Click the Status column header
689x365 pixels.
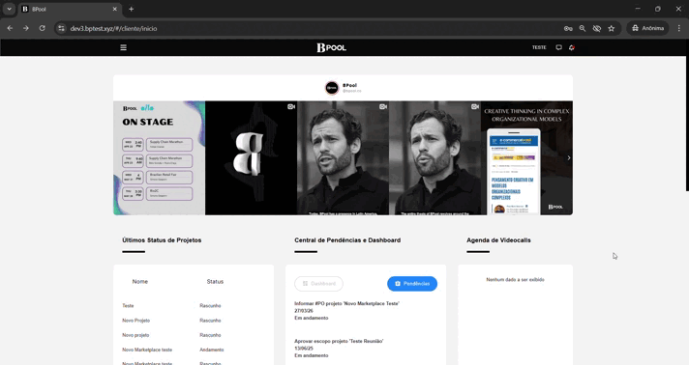[215, 282]
